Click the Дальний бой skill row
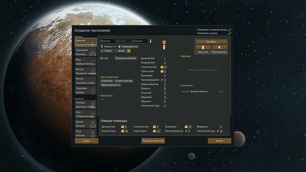This screenshot has height=172, width=306. point(153,58)
